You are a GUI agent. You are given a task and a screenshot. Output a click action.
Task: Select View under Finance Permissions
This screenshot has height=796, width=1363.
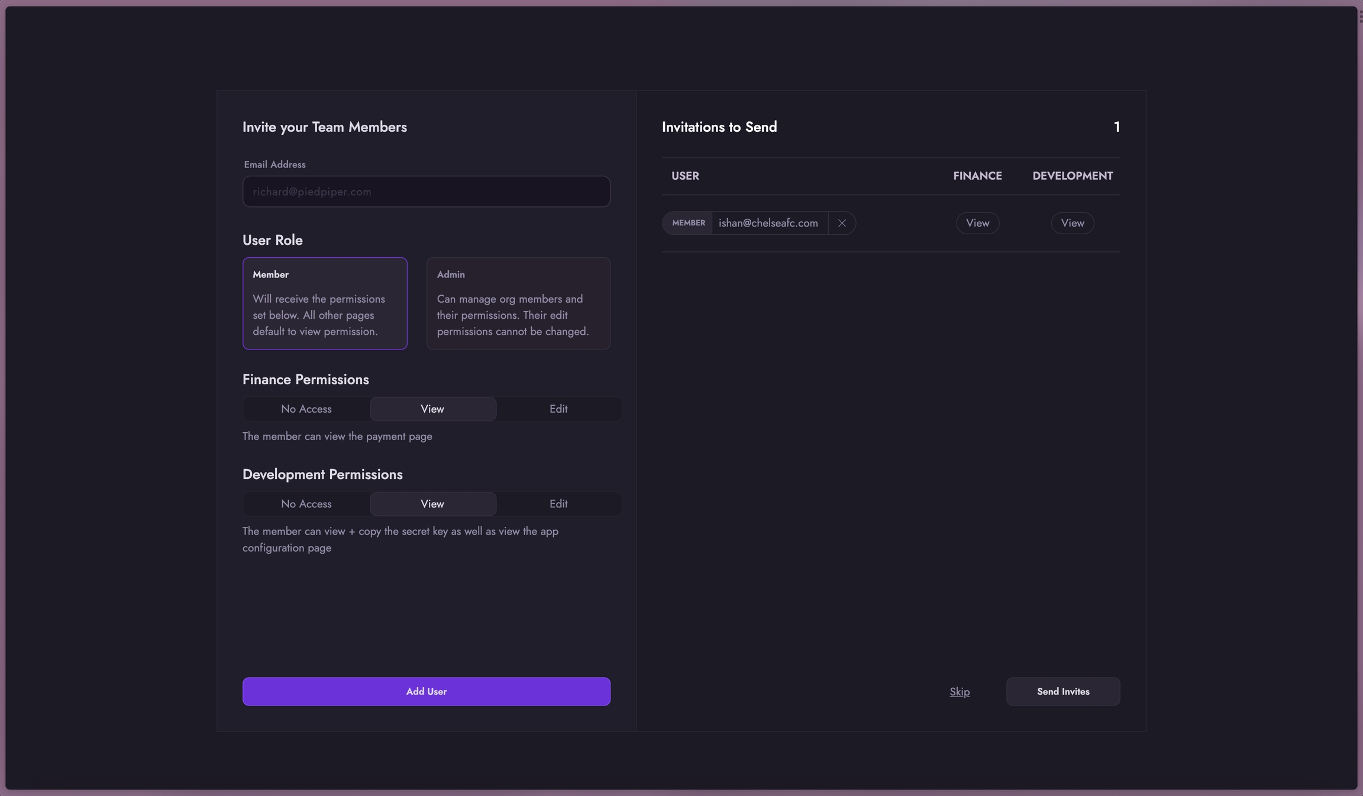coord(432,409)
